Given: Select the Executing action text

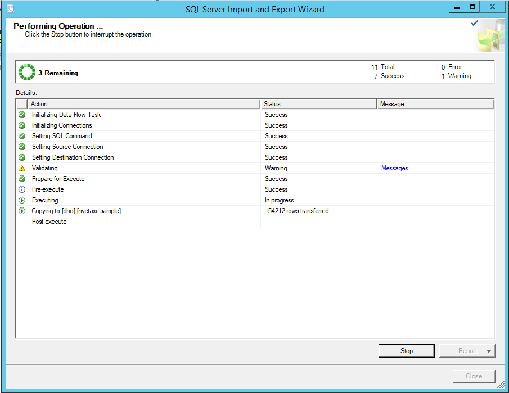Looking at the screenshot, I should (x=45, y=200).
